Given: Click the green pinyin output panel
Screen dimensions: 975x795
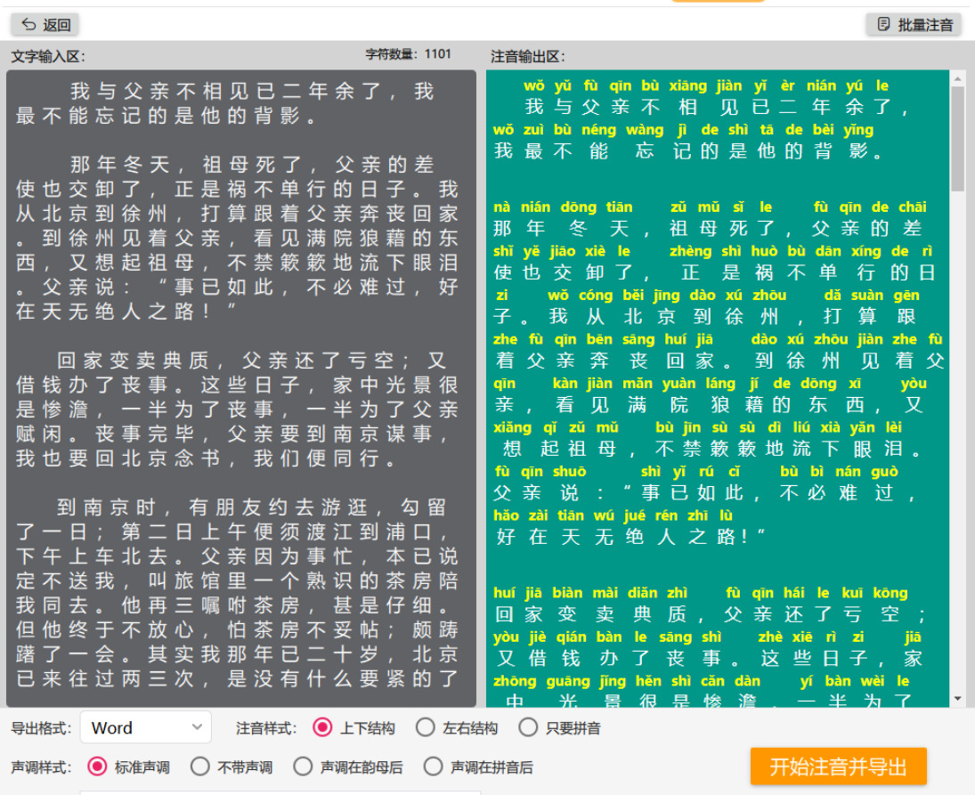Looking at the screenshot, I should (x=718, y=388).
